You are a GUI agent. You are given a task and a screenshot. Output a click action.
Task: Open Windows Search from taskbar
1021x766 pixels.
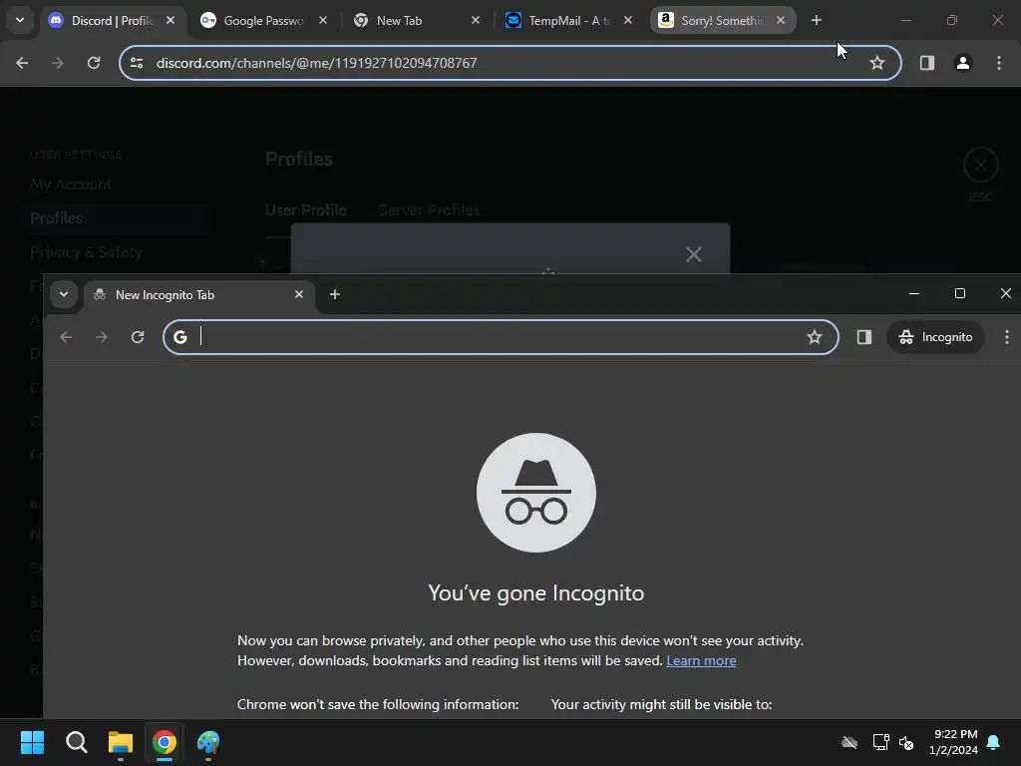(76, 742)
